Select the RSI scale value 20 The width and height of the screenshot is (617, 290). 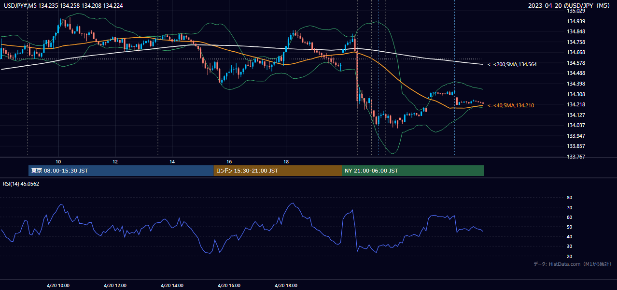(569, 256)
